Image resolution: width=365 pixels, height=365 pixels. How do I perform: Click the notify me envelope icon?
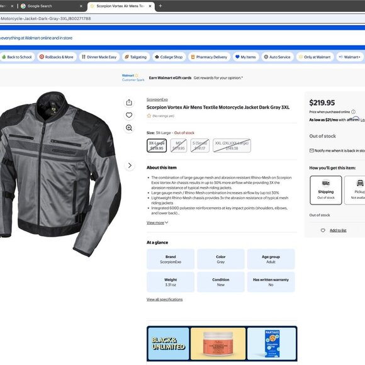pos(312,150)
